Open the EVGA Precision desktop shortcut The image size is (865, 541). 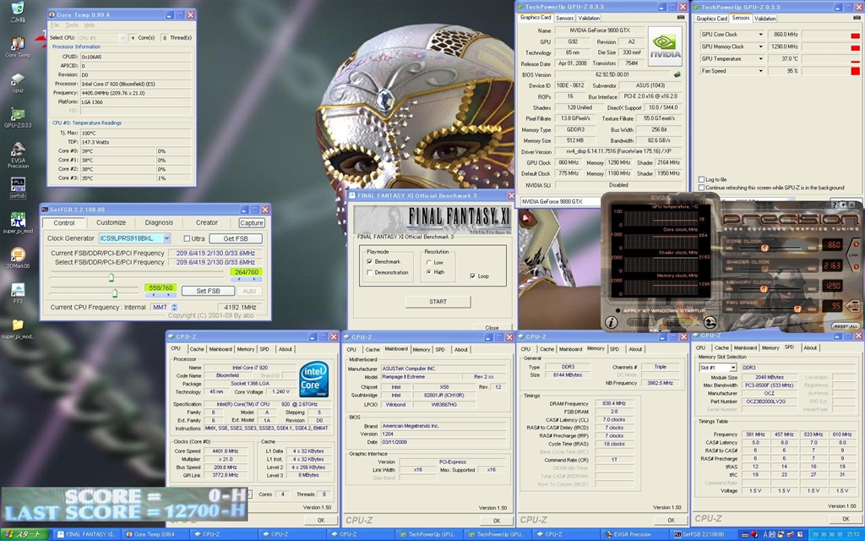click(18, 150)
